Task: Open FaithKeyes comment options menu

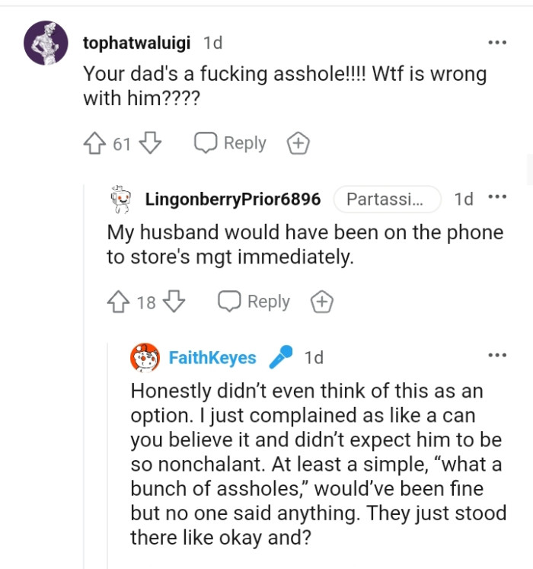Action: tap(497, 355)
